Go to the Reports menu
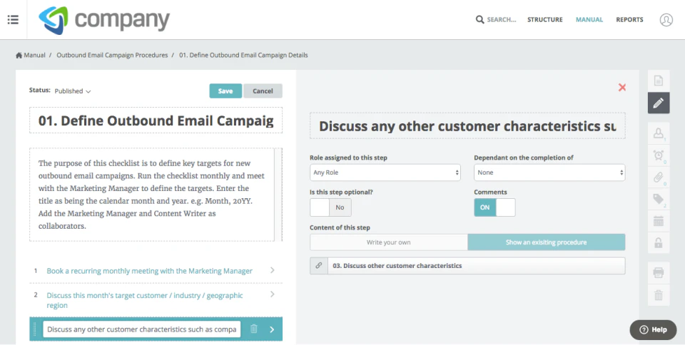The height and width of the screenshot is (345, 685). point(629,20)
